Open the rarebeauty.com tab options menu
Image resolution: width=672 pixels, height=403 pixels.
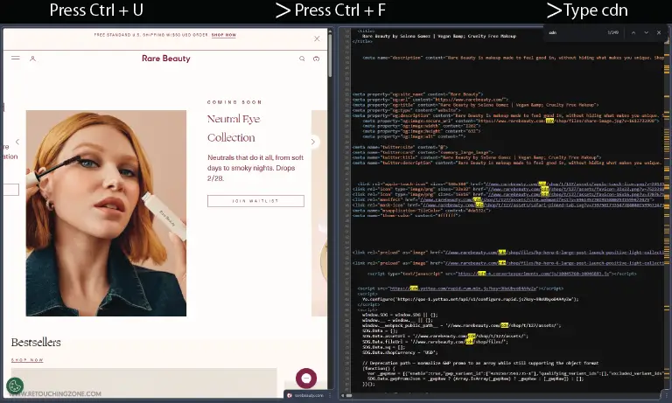coord(331,395)
